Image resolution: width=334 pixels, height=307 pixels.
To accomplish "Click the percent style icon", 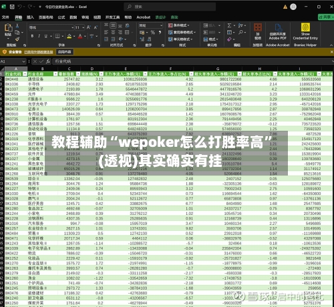I will pos(153,33).
